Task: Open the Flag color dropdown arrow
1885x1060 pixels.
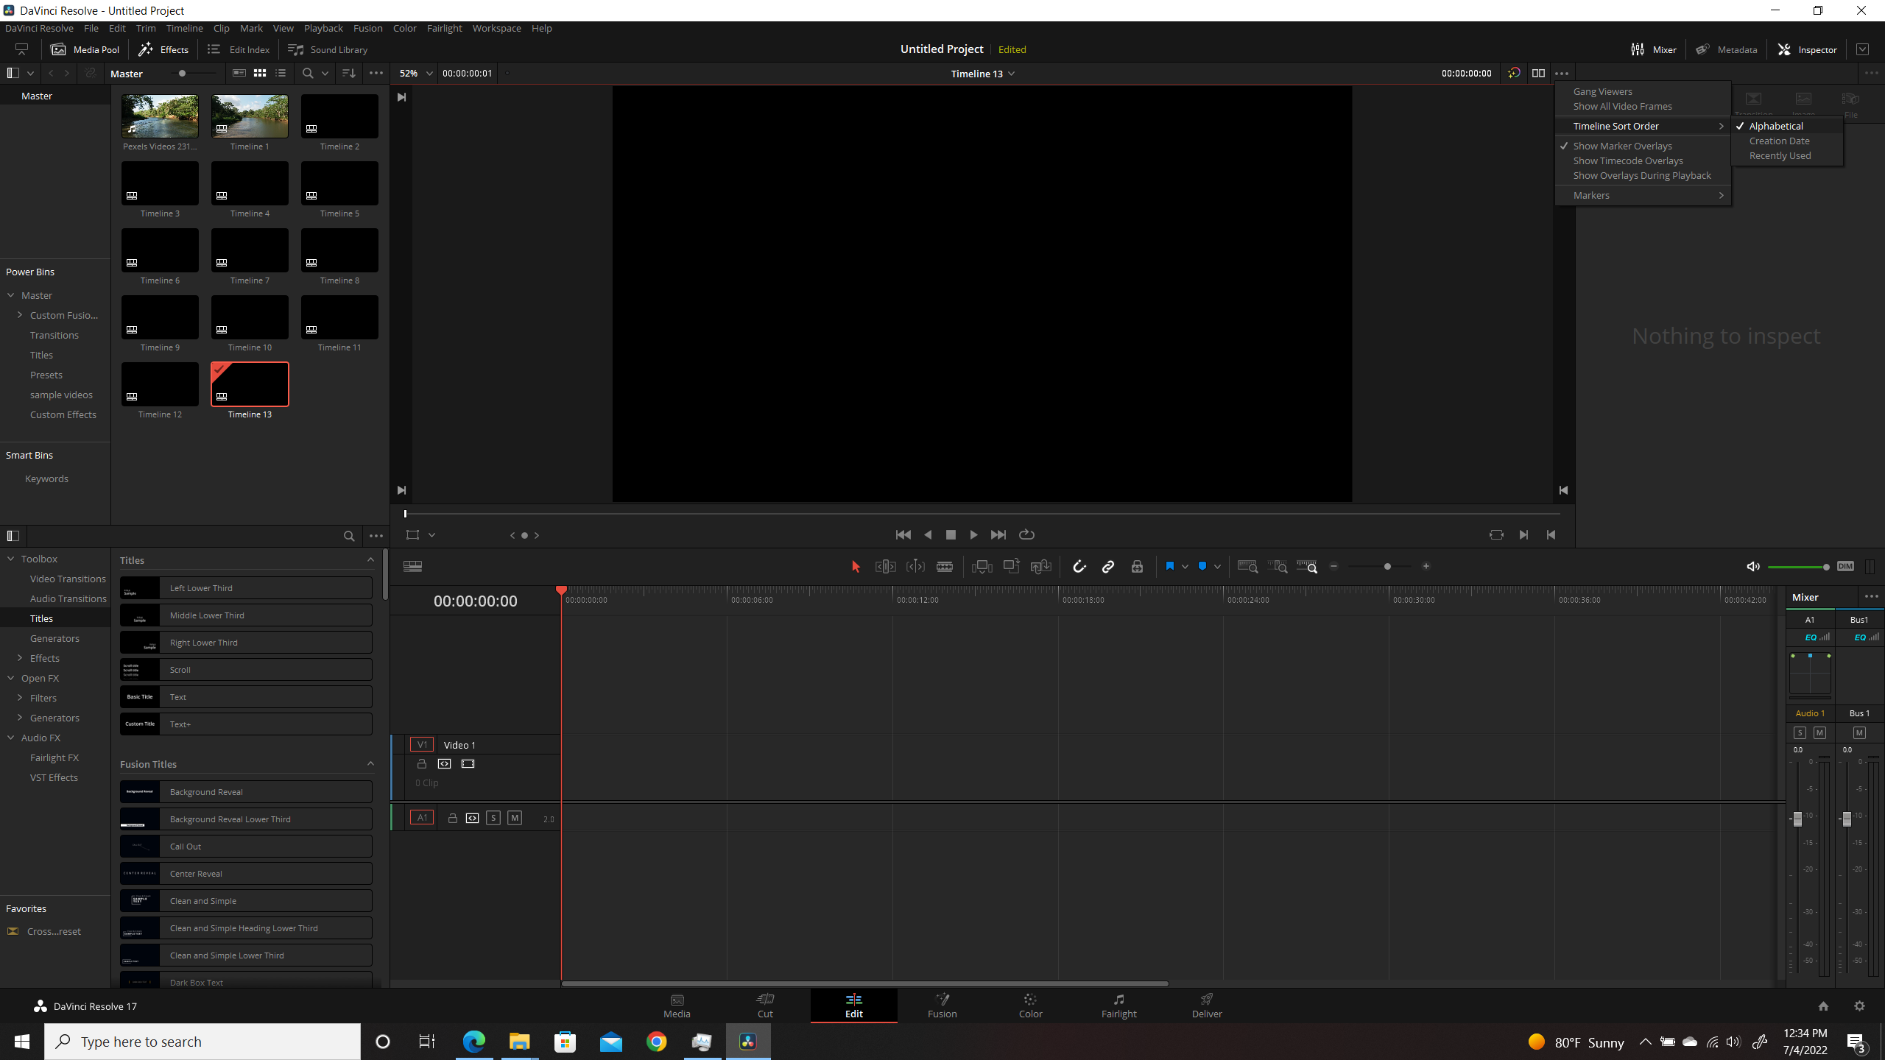Action: point(1185,566)
